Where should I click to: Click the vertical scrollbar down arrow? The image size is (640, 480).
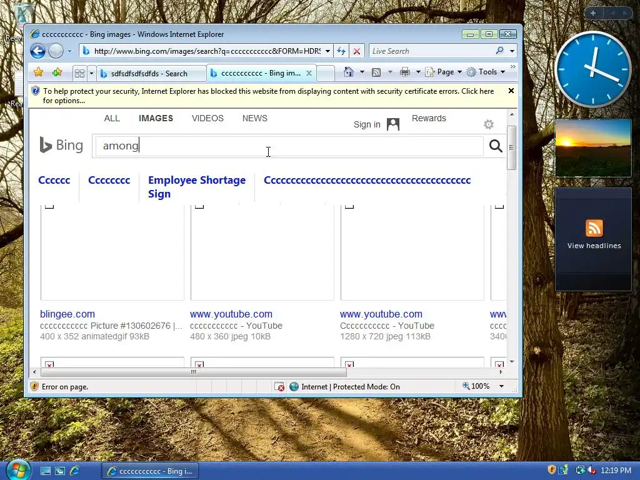[x=512, y=362]
